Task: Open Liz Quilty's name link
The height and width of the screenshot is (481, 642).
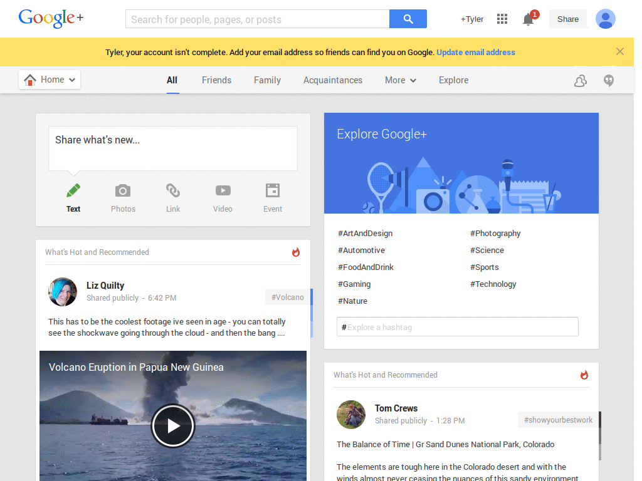Action: [x=105, y=286]
